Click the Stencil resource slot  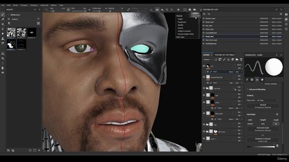pyautogui.click(x=263, y=106)
